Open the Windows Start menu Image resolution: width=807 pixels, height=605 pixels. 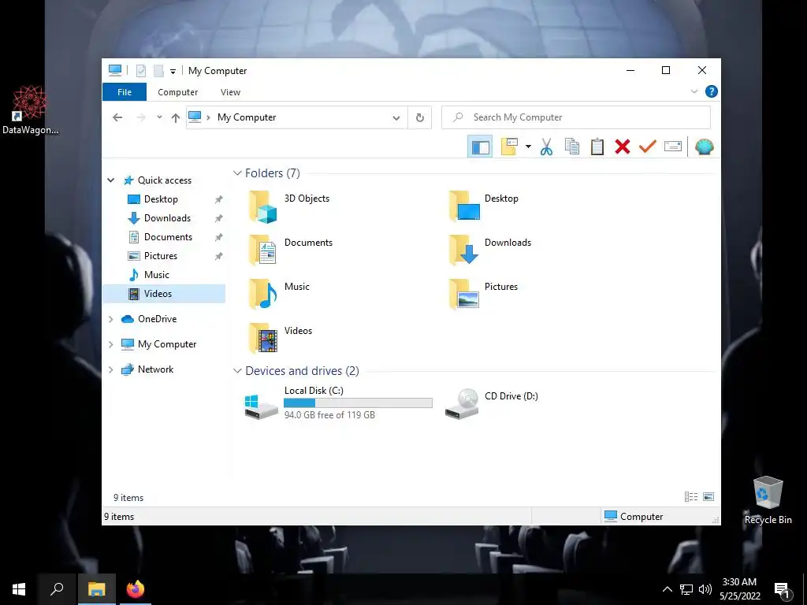[x=19, y=589]
